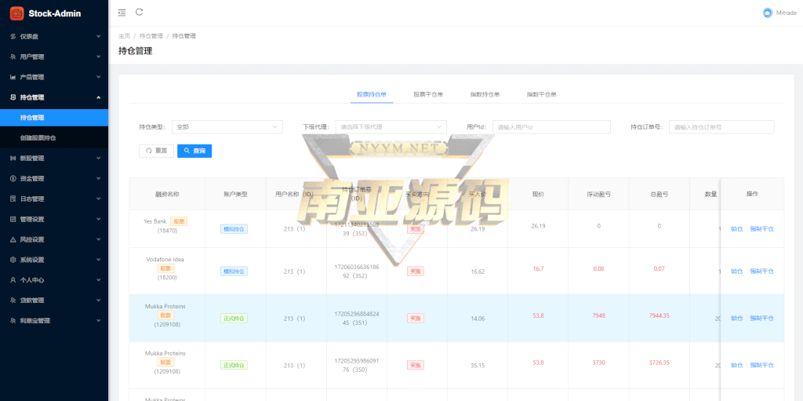Click 强制平仓 link for Yes Bank row
Image resolution: width=803 pixels, height=401 pixels.
click(x=761, y=229)
